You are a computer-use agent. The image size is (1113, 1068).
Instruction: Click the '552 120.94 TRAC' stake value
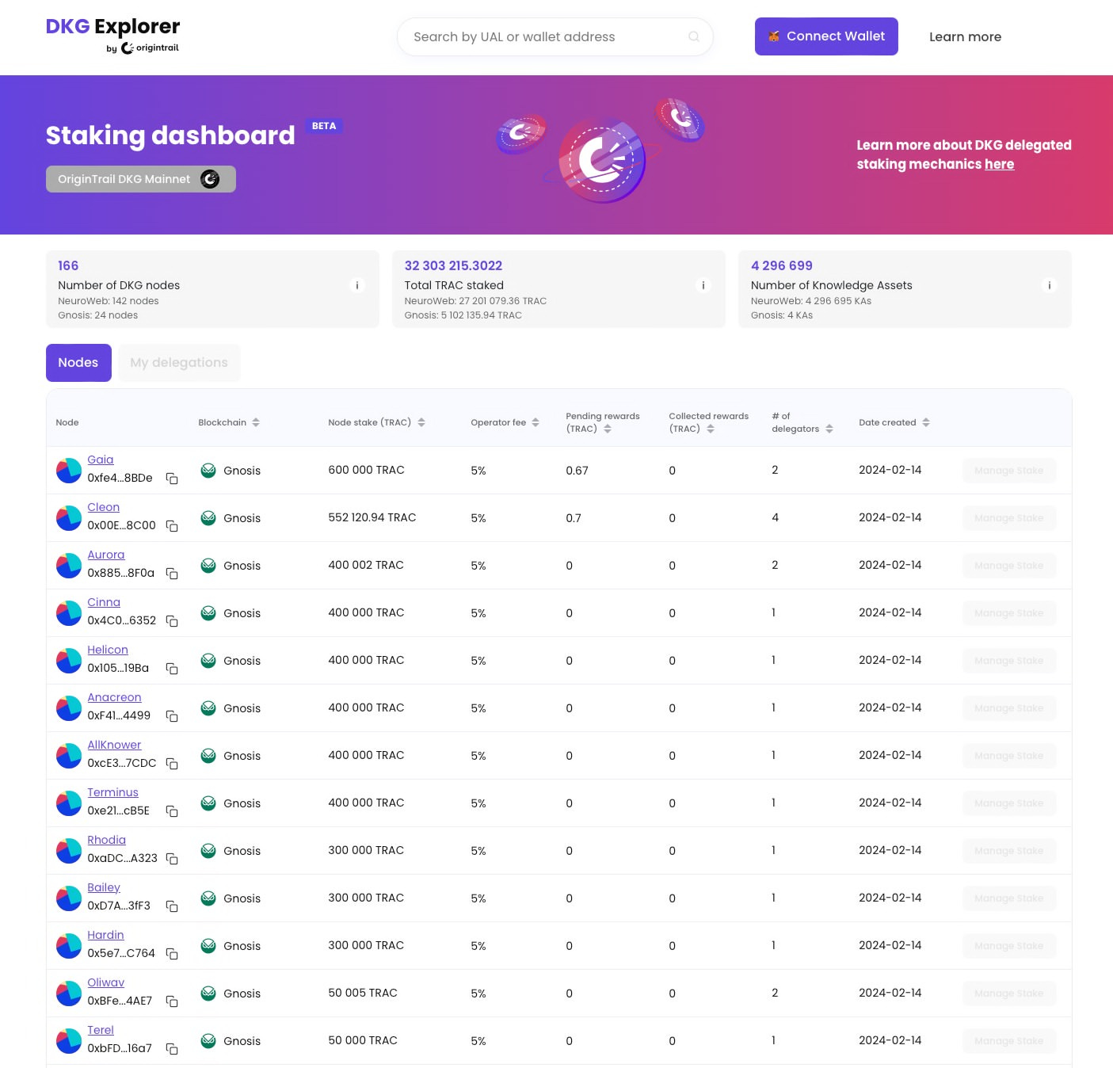point(372,517)
